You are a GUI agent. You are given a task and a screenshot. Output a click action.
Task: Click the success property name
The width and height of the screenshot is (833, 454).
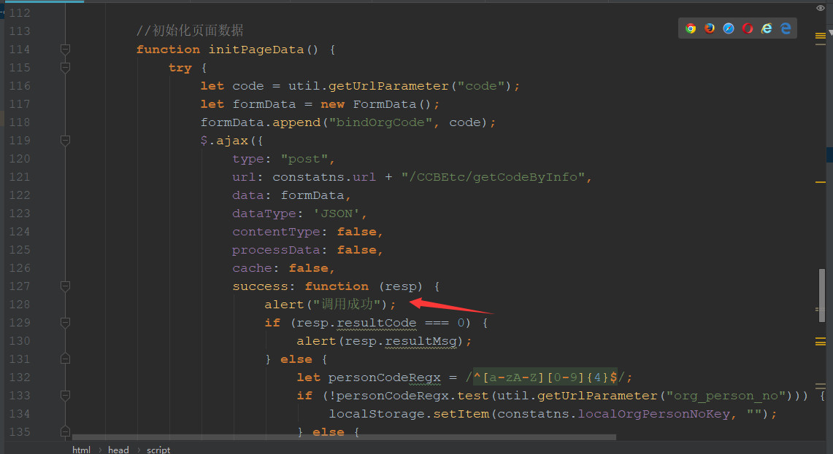point(261,286)
